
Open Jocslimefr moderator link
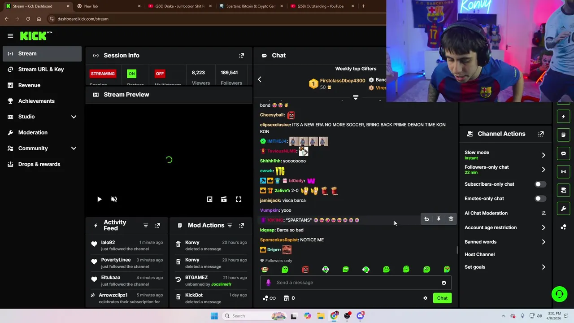point(221,284)
